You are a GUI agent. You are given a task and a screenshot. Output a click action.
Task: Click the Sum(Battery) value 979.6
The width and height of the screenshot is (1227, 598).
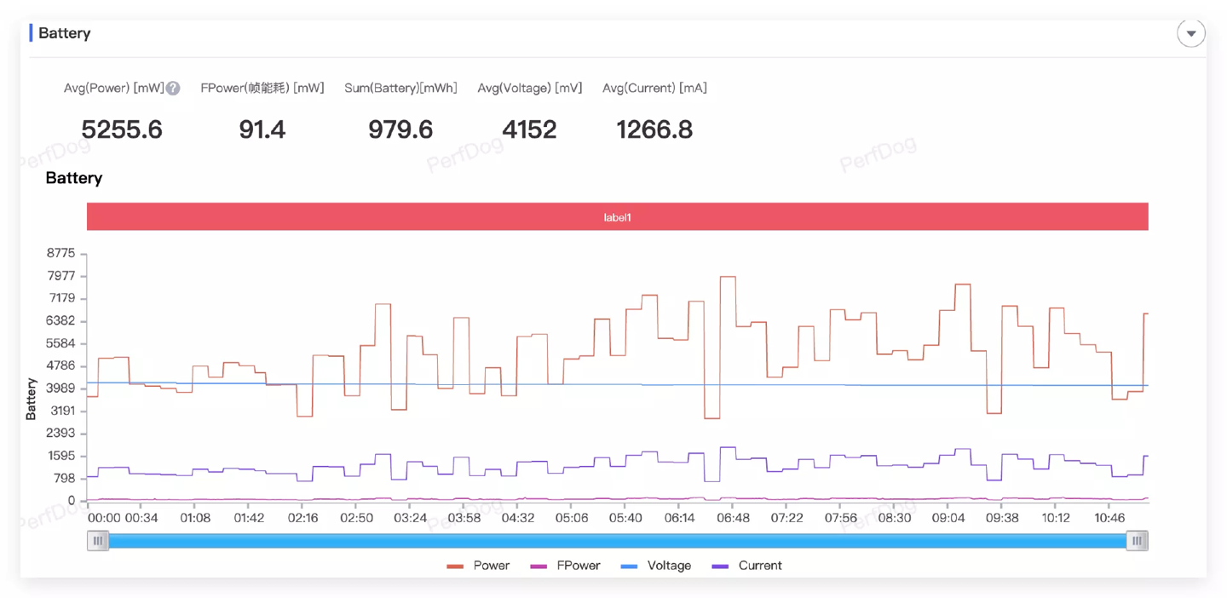pyautogui.click(x=400, y=129)
